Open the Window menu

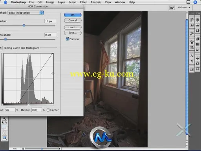[120, 2]
